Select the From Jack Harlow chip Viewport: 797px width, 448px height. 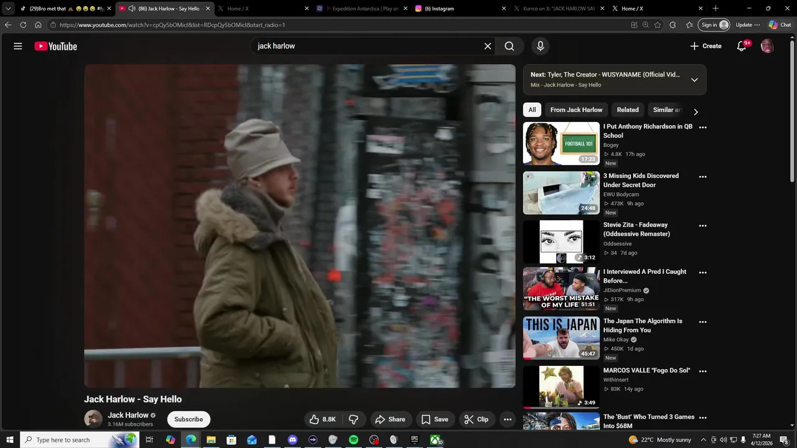pos(576,110)
